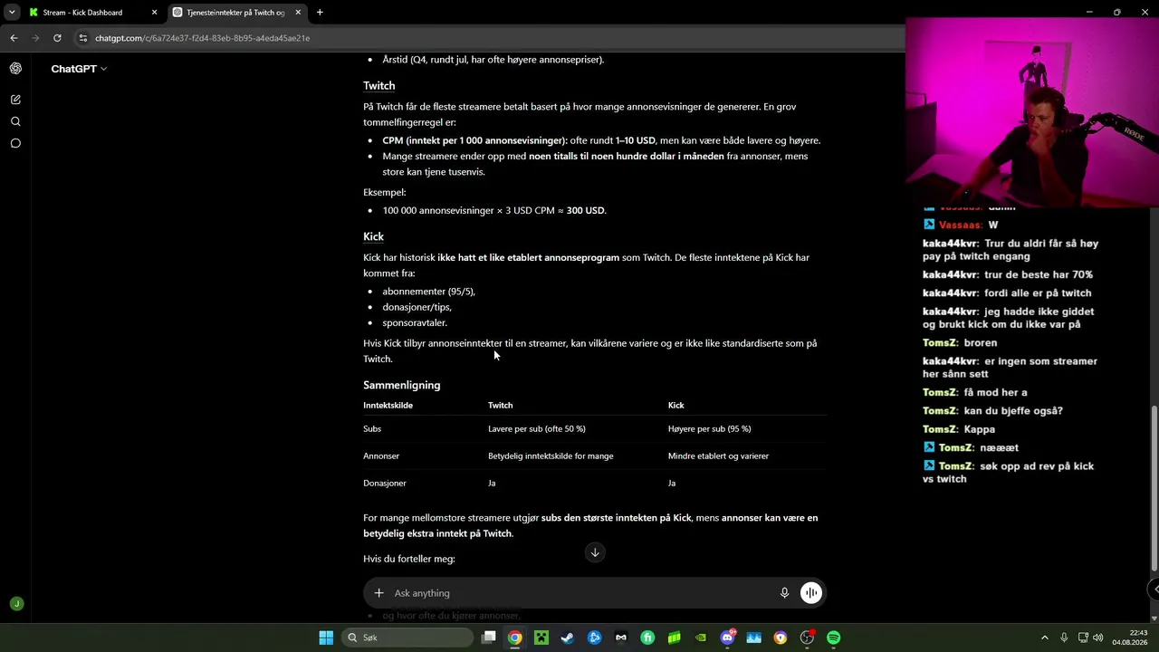Open the user profile avatar in ChatGPT

[15, 604]
